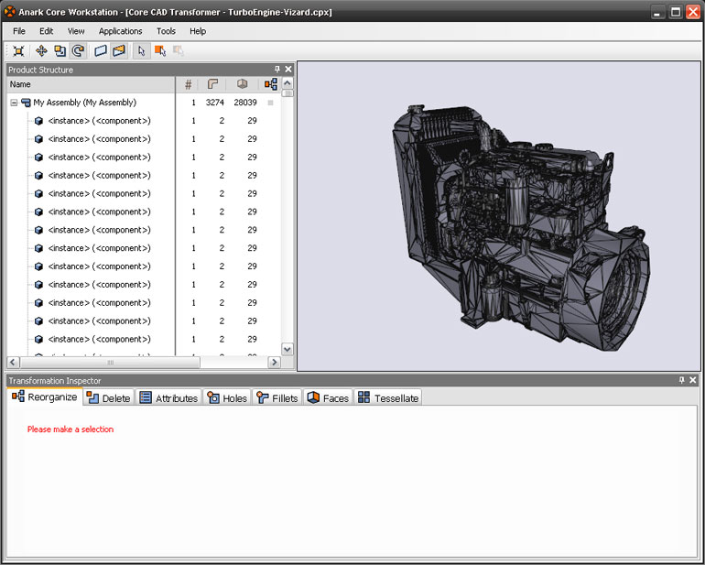Choose the orange square with cursor selection tool
The width and height of the screenshot is (705, 565).
coord(160,51)
